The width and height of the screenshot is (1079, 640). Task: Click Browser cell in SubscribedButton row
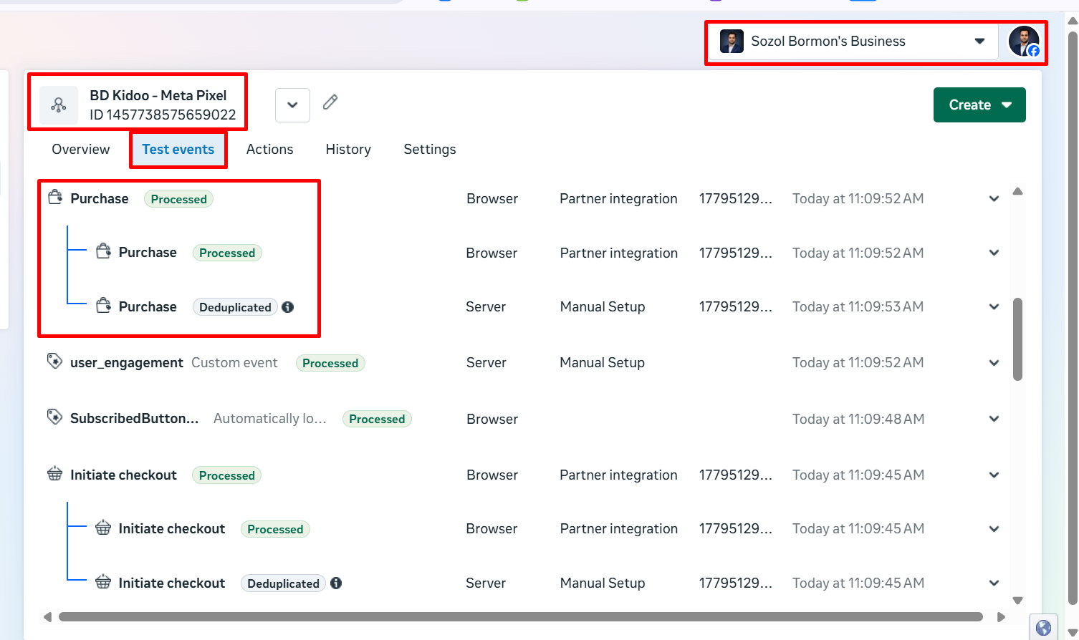coord(492,419)
